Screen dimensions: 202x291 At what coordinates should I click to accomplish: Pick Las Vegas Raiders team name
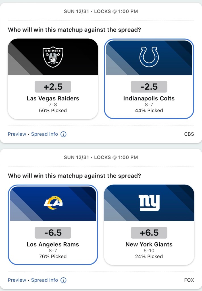(53, 98)
